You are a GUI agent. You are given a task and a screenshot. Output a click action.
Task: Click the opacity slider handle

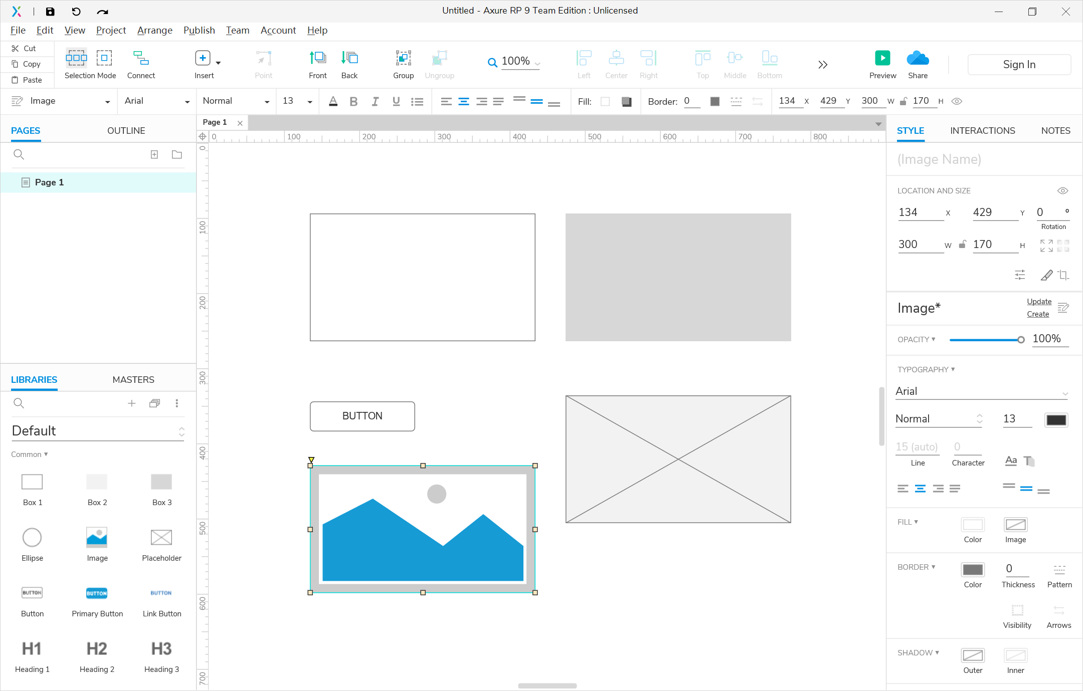tap(1021, 340)
